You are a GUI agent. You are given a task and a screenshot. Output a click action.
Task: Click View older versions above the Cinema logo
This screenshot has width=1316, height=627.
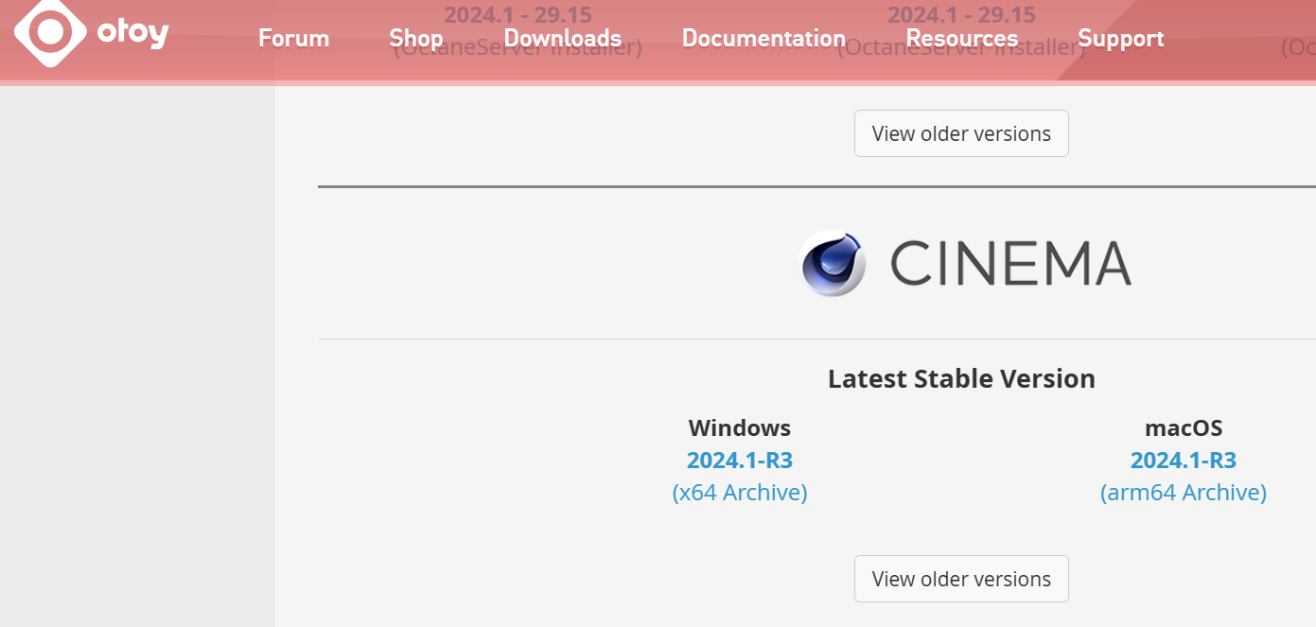coord(961,133)
